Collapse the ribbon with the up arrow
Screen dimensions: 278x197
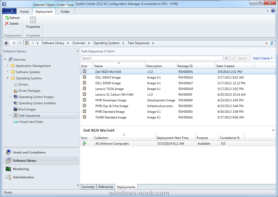coord(267,11)
